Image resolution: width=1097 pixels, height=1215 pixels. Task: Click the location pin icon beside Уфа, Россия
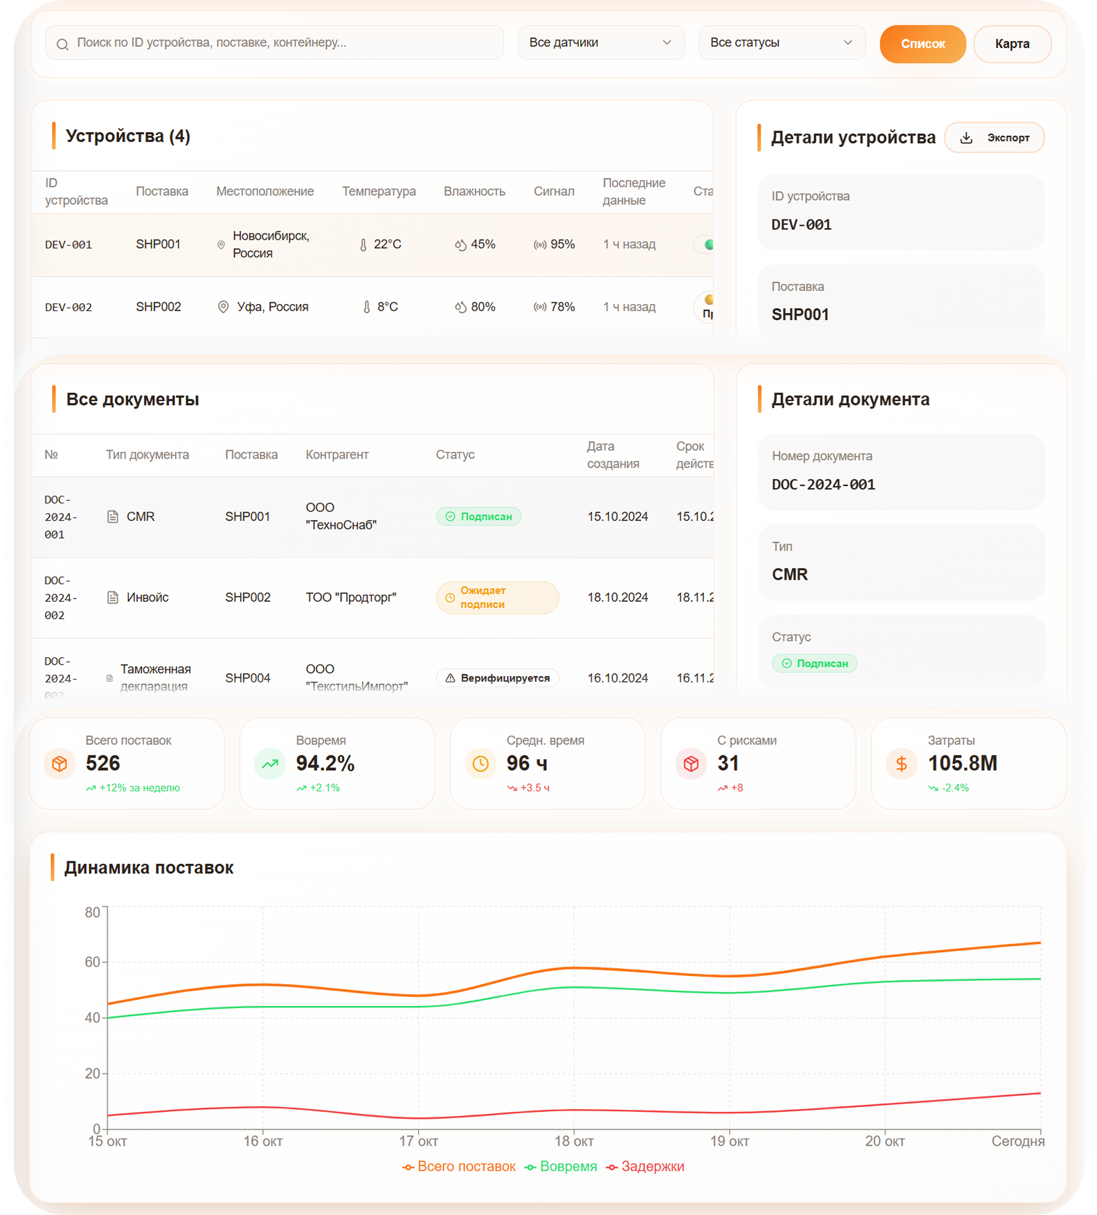(x=223, y=307)
